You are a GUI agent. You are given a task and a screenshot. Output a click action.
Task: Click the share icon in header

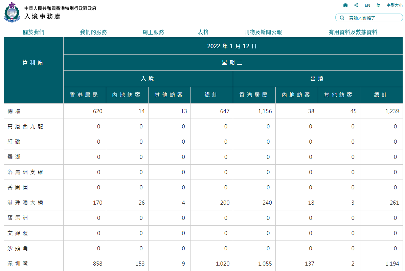[x=356, y=5]
